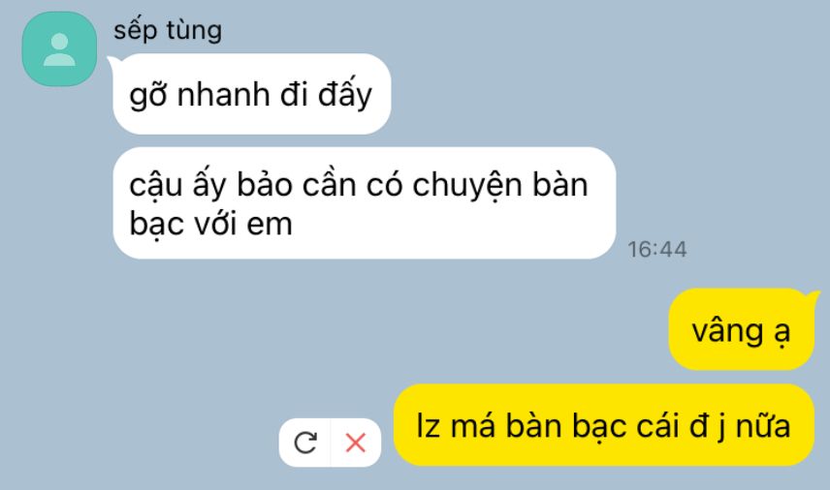Open sếp tùng's green avatar
The height and width of the screenshot is (490, 830).
pyautogui.click(x=59, y=49)
